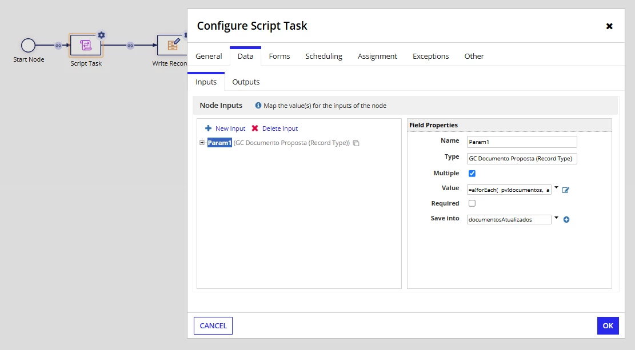Close the Configure Script Task dialog

[x=609, y=26]
